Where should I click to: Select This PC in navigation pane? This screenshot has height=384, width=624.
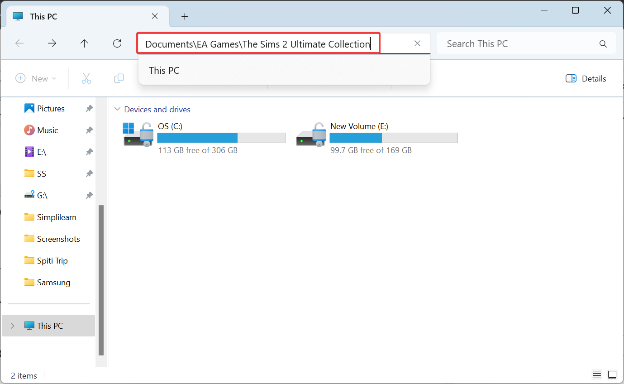48,326
